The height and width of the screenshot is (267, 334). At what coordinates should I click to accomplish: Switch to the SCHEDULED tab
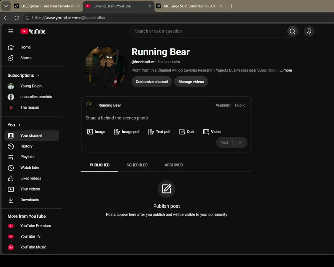137,165
